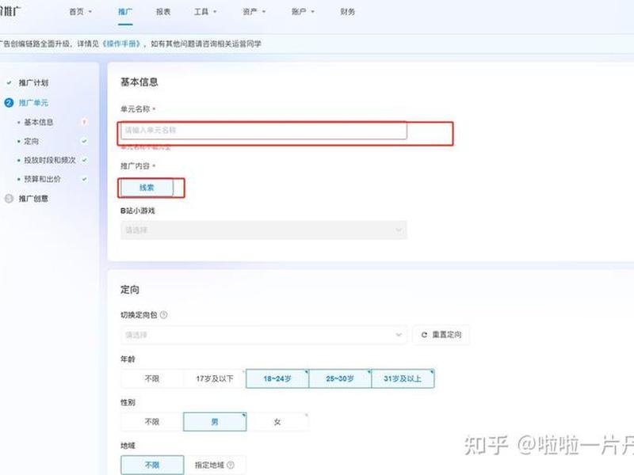
Task: Toggle the 18~24岁 age option
Action: click(277, 378)
